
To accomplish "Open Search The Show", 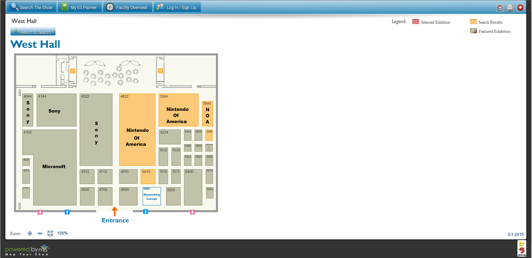I will click(x=32, y=7).
